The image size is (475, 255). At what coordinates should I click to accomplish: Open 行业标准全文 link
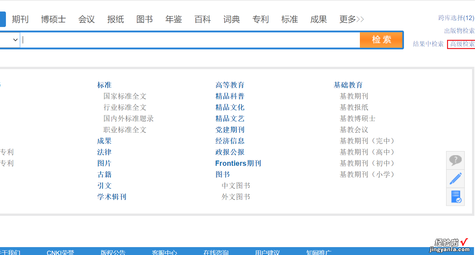(x=125, y=107)
